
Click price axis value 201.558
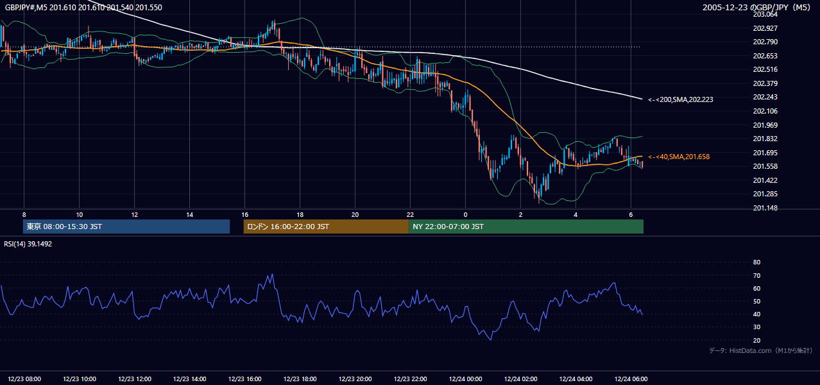(x=765, y=166)
